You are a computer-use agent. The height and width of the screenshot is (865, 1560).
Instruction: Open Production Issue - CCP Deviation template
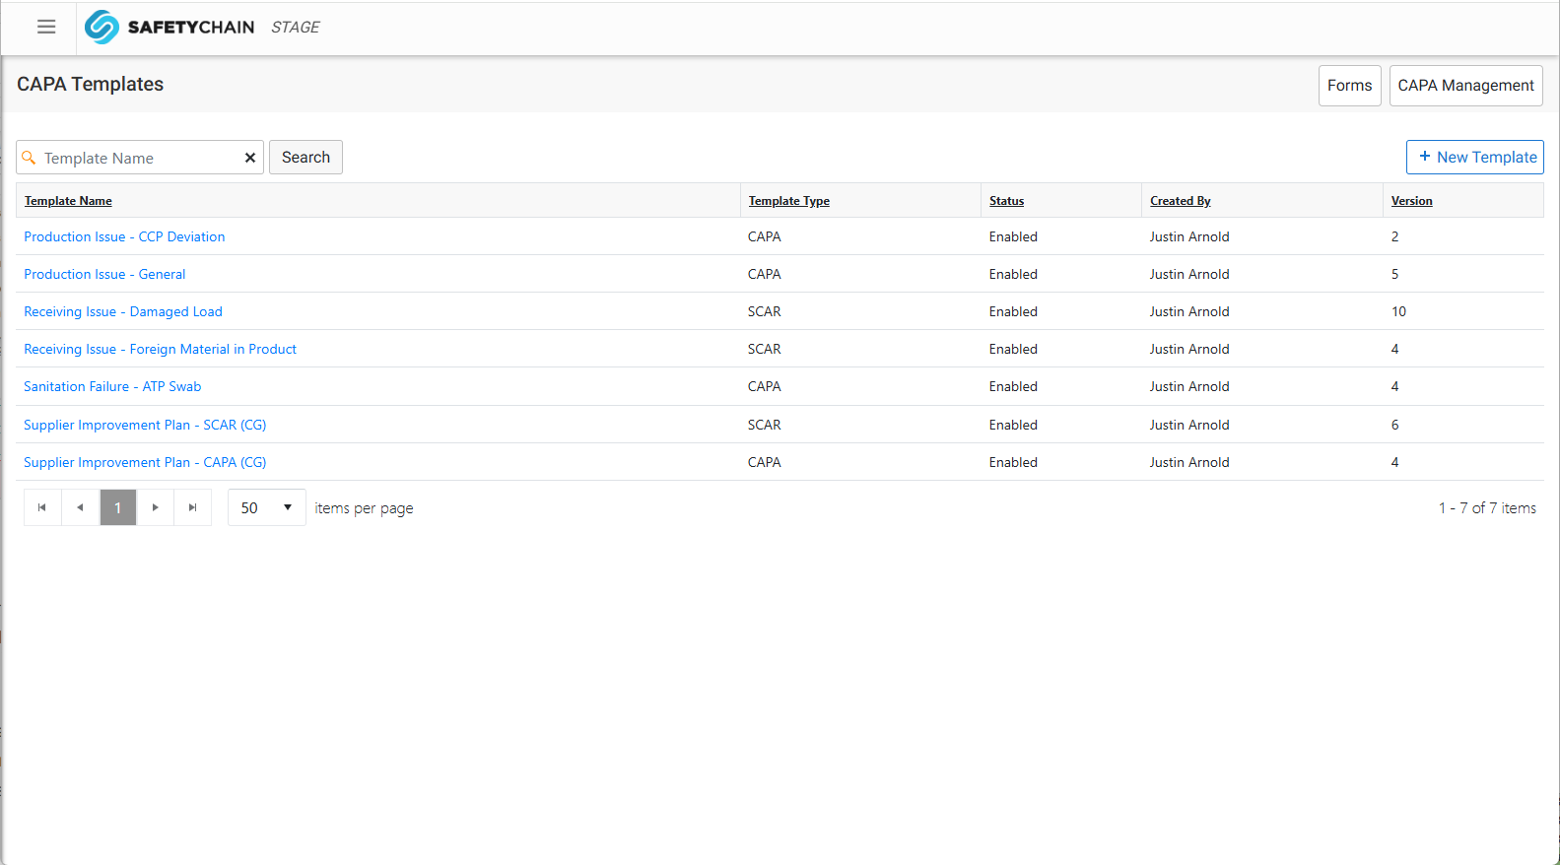click(124, 237)
